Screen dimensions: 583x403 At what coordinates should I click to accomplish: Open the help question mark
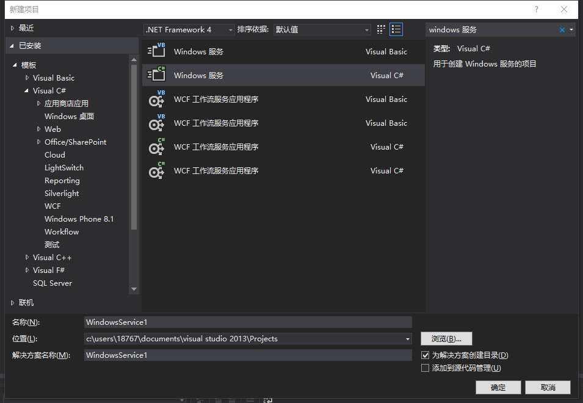536,9
